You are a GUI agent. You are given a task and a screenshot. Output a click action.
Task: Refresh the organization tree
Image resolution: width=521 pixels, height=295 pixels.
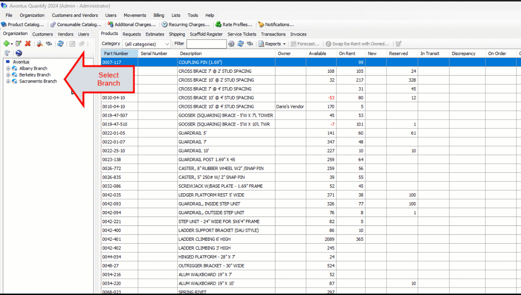click(60, 43)
